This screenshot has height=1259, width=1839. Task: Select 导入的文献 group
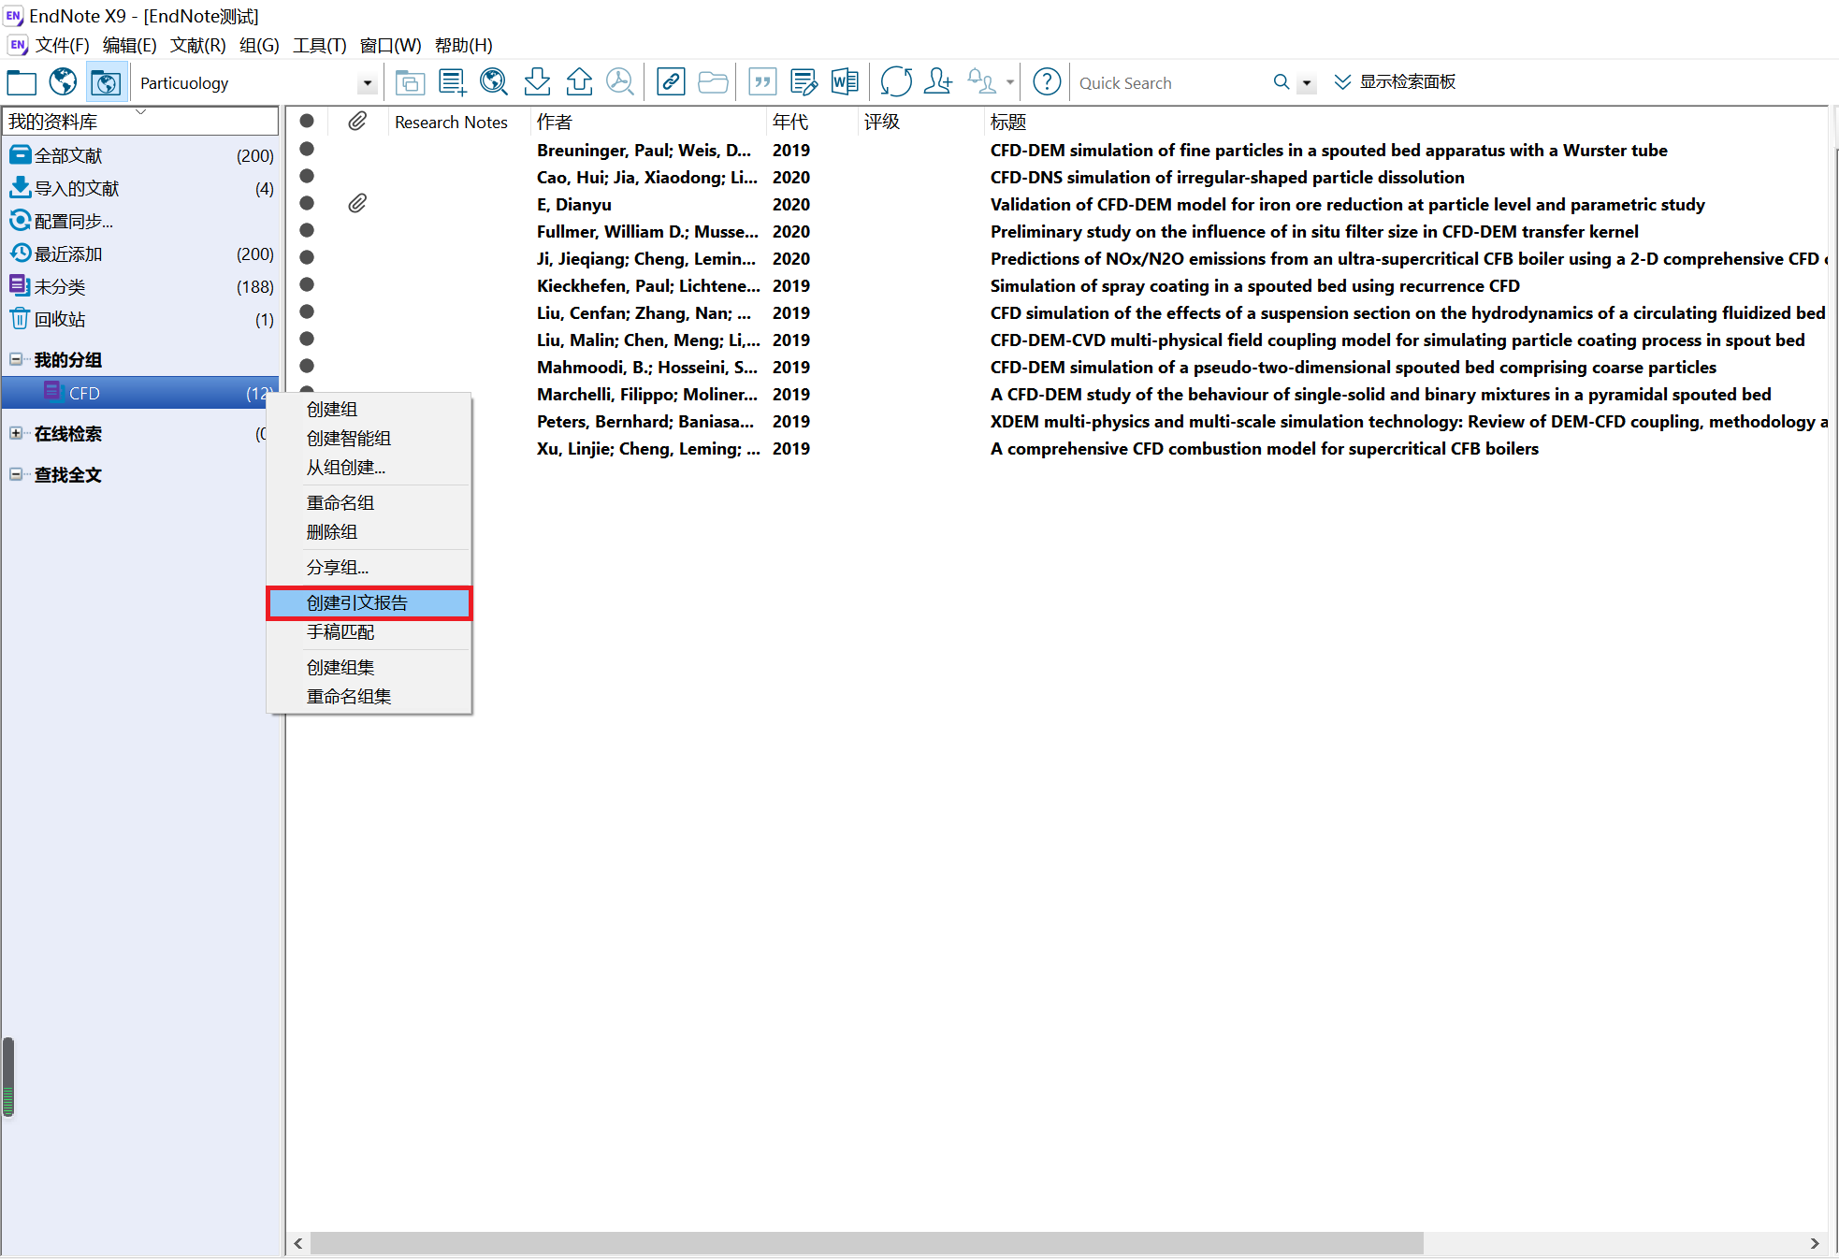(140, 188)
